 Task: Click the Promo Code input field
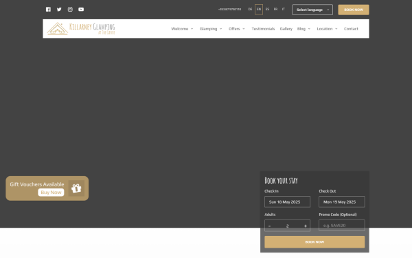coord(341,226)
